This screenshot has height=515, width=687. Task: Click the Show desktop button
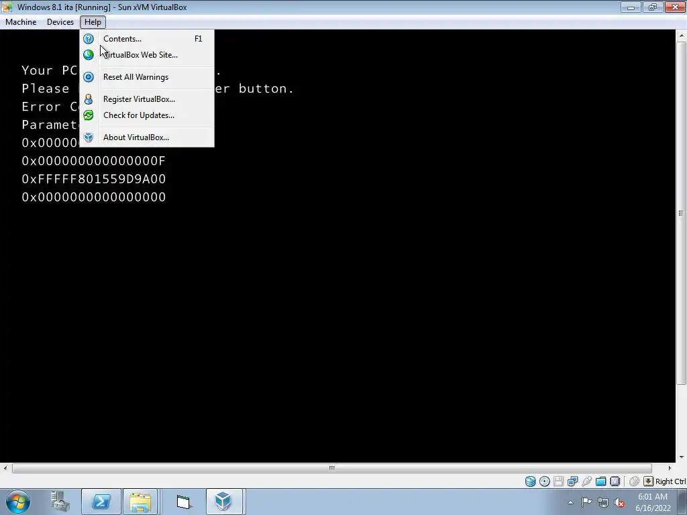point(682,502)
